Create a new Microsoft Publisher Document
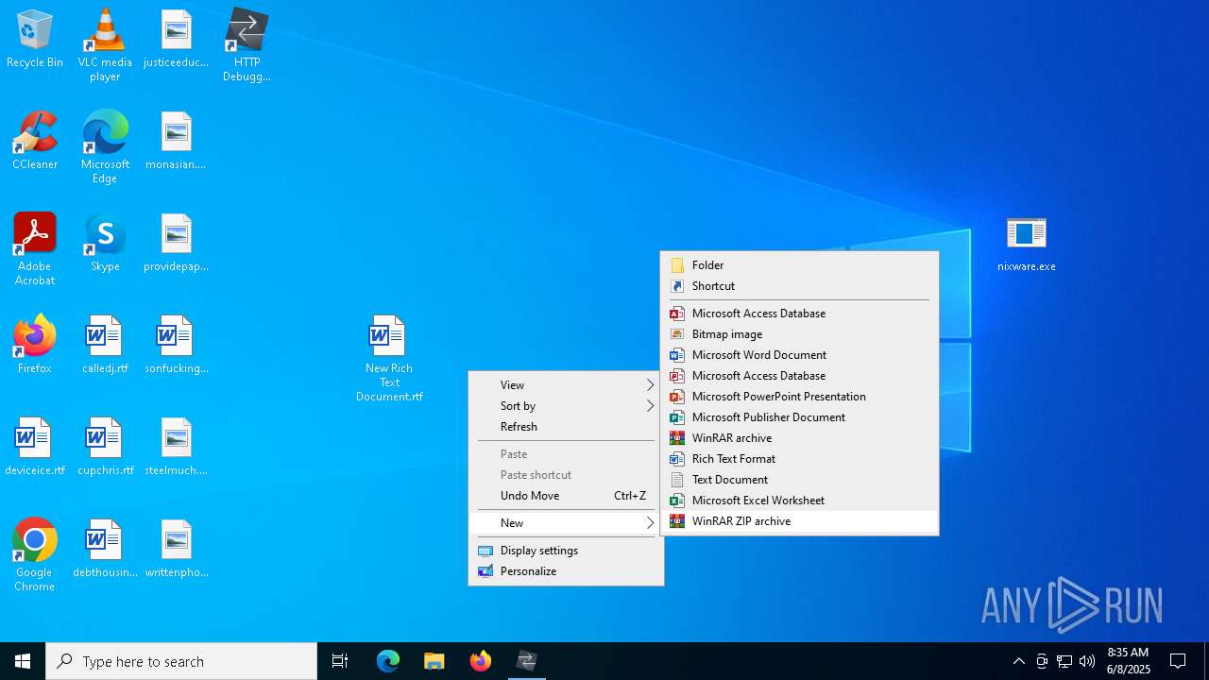The image size is (1209, 680). [799, 416]
